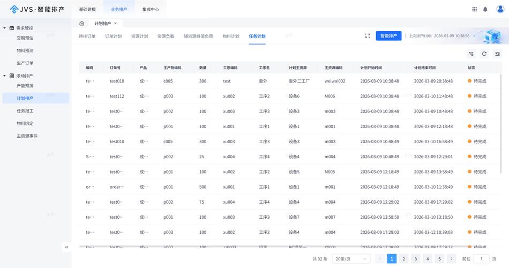Click the 计划开始时间 column header
Screen dimensions: 509x268
tap(371, 68)
